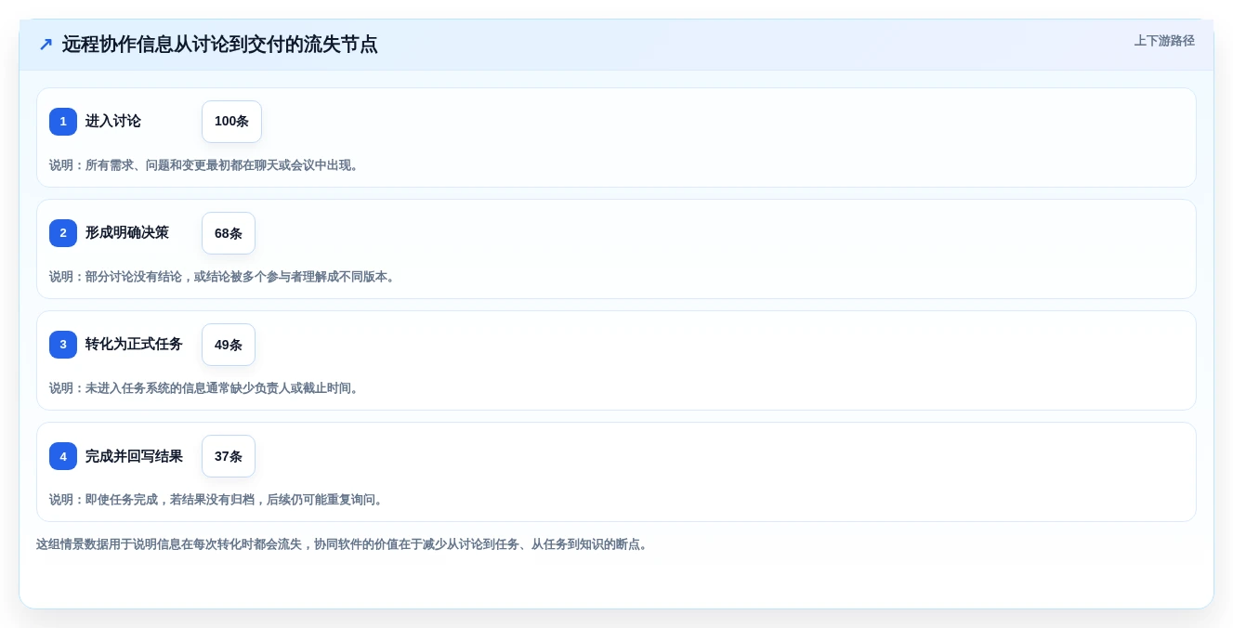Click the description starting 说明：未进入任务系统
Screen dimensions: 1233x628
(x=205, y=388)
